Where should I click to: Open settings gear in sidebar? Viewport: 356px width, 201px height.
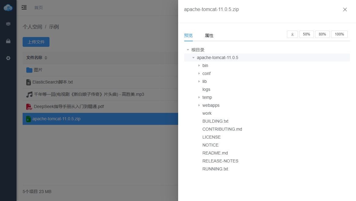(8, 58)
